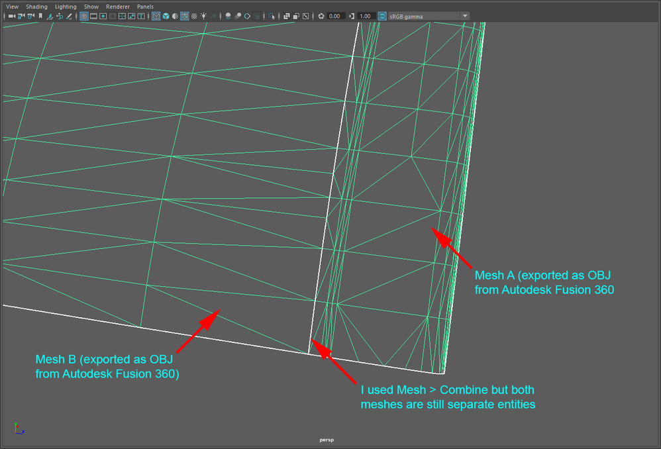Viewport: 661px width, 449px height.
Task: Click the X-Ray display icon
Action: coord(287,16)
